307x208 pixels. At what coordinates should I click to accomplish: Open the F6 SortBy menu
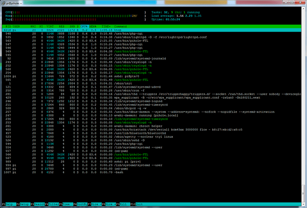click(x=81, y=204)
